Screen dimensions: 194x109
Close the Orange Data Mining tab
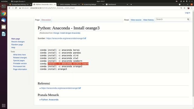tap(31, 4)
